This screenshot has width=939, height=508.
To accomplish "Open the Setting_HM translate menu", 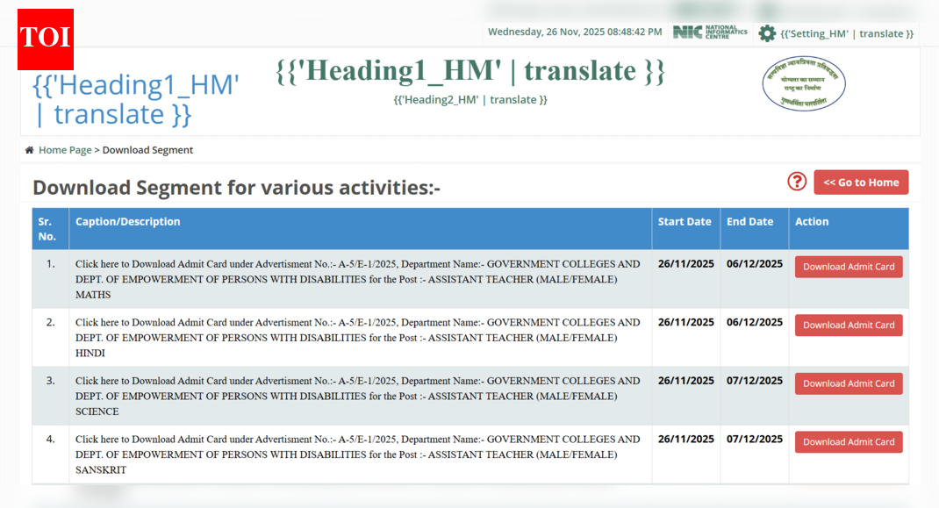I will coord(847,33).
